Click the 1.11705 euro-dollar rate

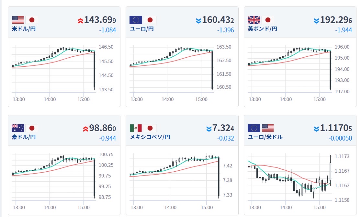pyautogui.click(x=336, y=128)
